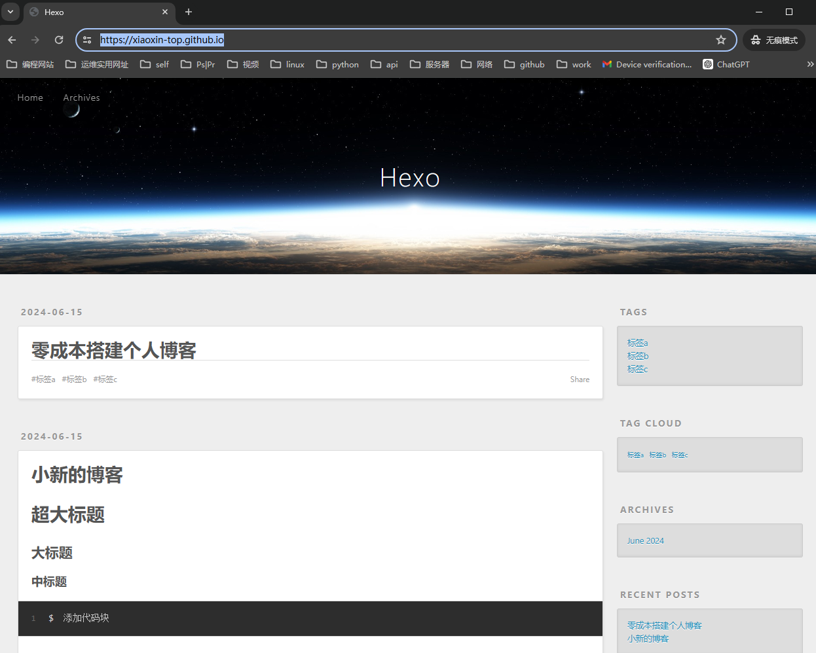This screenshot has width=816, height=653.
Task: Open site information icon in address bar
Action: point(87,40)
